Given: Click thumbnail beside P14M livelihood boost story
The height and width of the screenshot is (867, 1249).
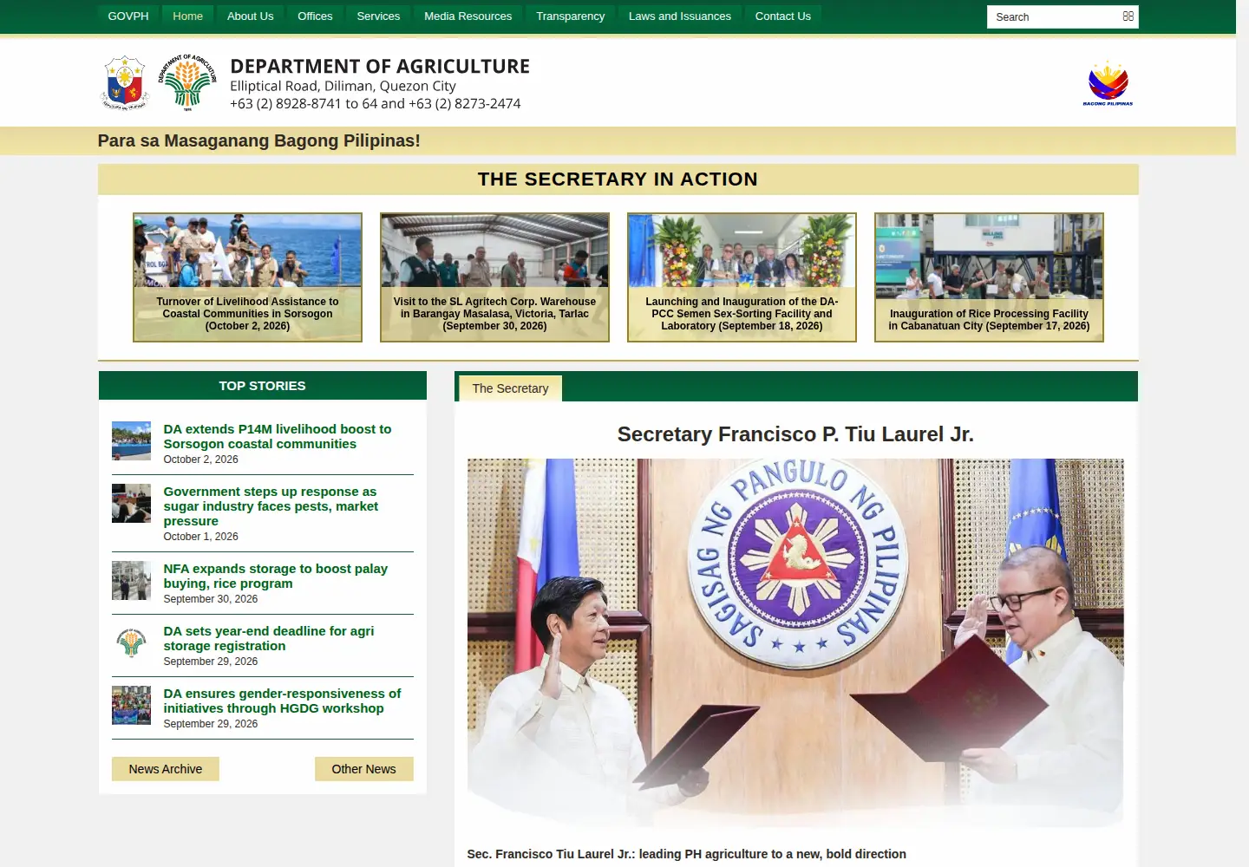Looking at the screenshot, I should click(131, 440).
